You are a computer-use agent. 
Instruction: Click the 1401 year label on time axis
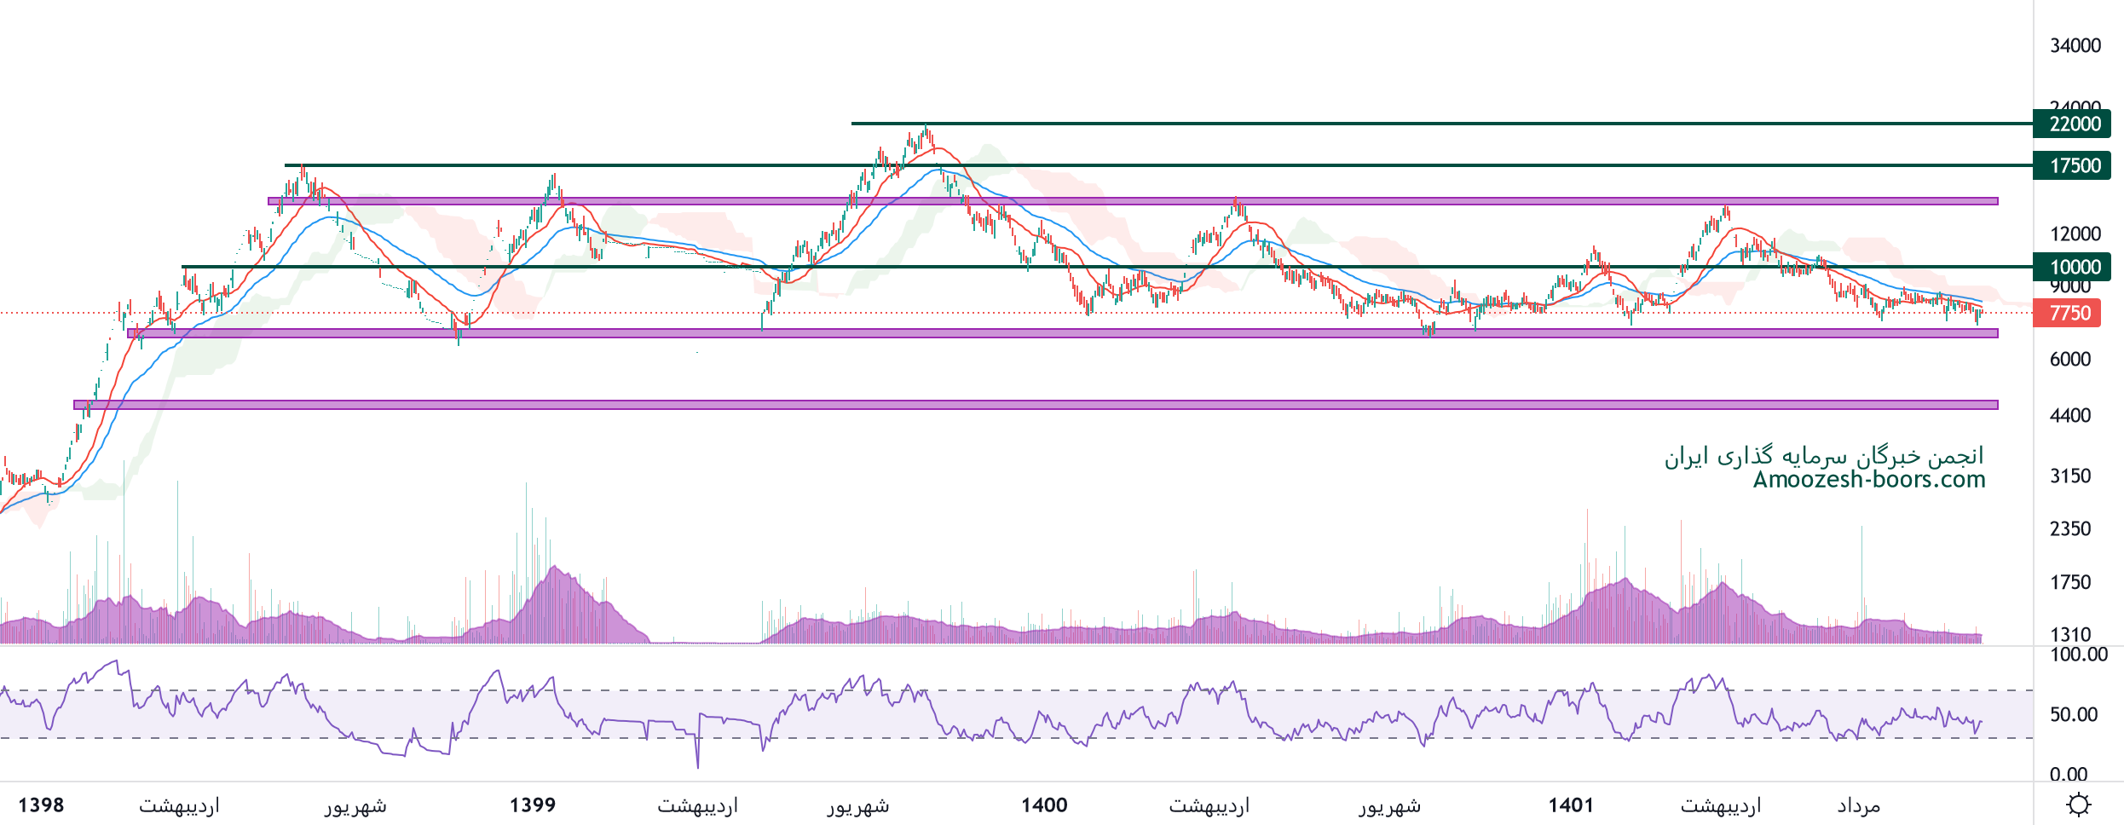(x=1571, y=805)
